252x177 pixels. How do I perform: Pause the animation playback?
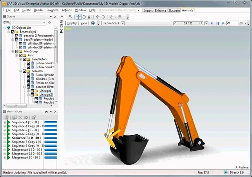[x=217, y=23]
